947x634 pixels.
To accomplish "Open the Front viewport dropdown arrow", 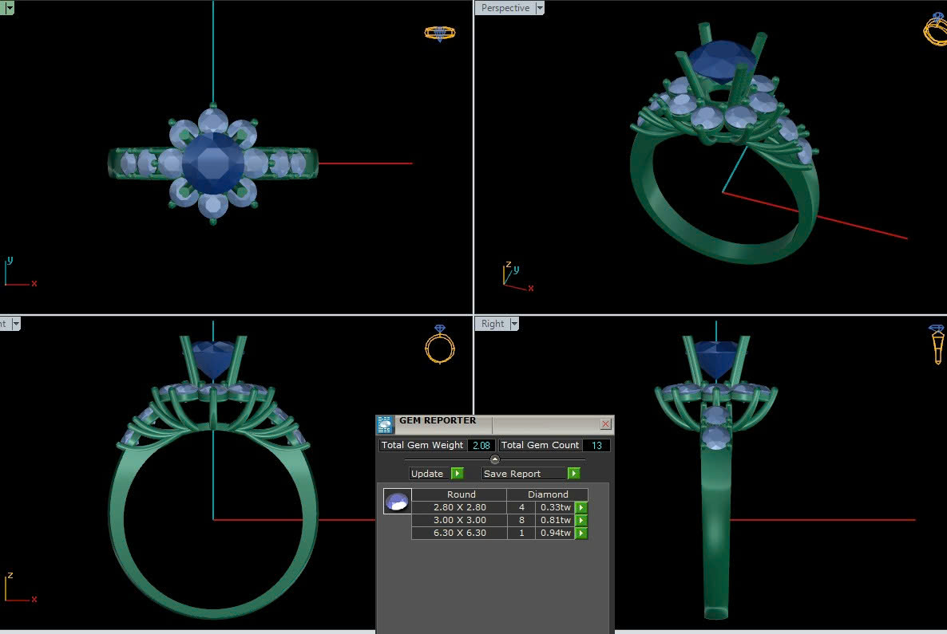I will pyautogui.click(x=15, y=324).
